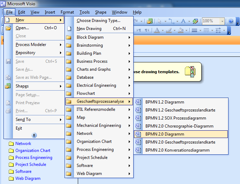Click the BPMN 2.0 Konversationsdiagramm template icon

[138, 150]
